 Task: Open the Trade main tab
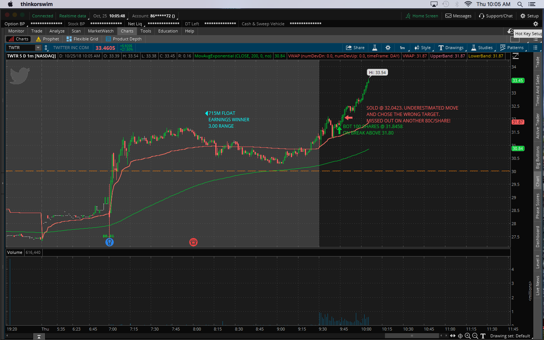point(37,31)
